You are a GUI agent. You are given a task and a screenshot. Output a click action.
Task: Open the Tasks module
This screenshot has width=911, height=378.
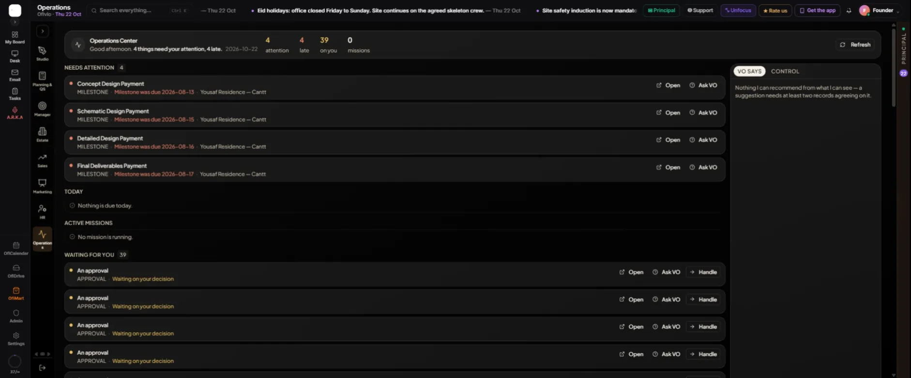15,94
